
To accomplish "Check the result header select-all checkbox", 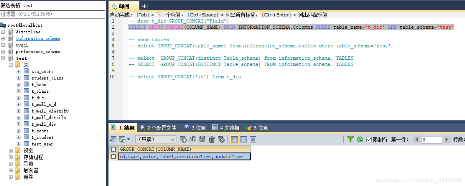I will coord(114,149).
